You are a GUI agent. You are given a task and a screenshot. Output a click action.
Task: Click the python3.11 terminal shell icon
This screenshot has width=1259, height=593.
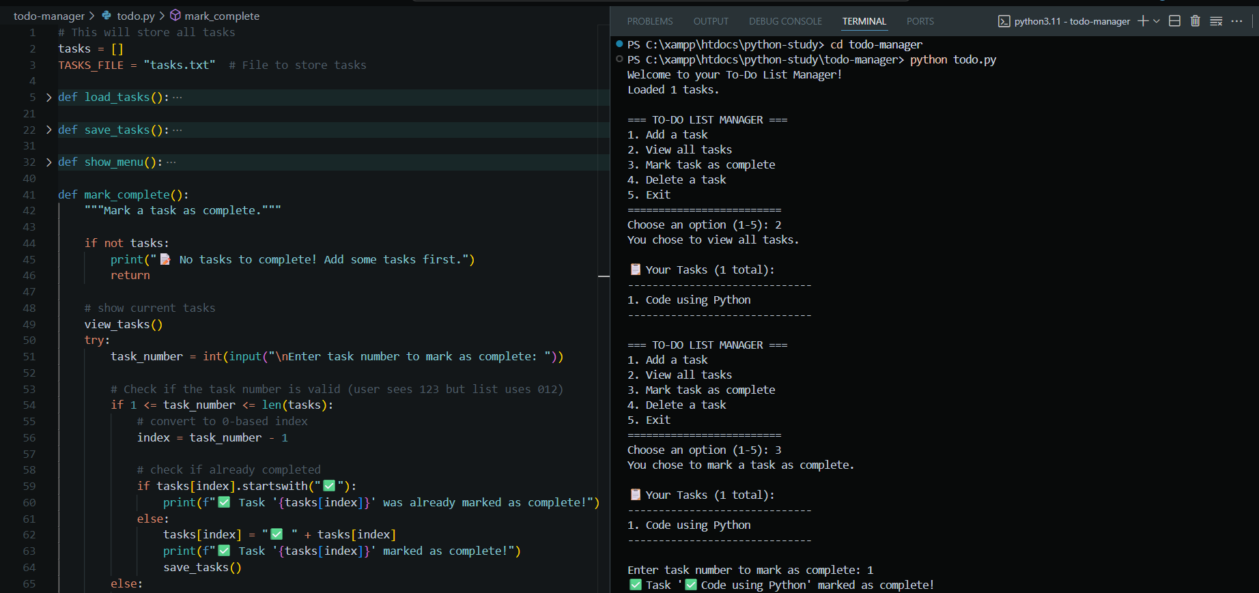click(1004, 21)
